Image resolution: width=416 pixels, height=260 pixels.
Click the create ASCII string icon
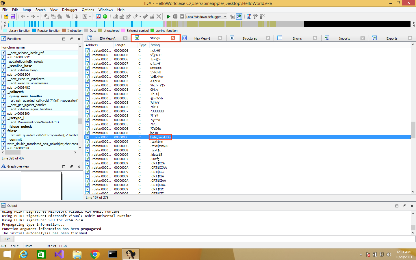click(129, 16)
